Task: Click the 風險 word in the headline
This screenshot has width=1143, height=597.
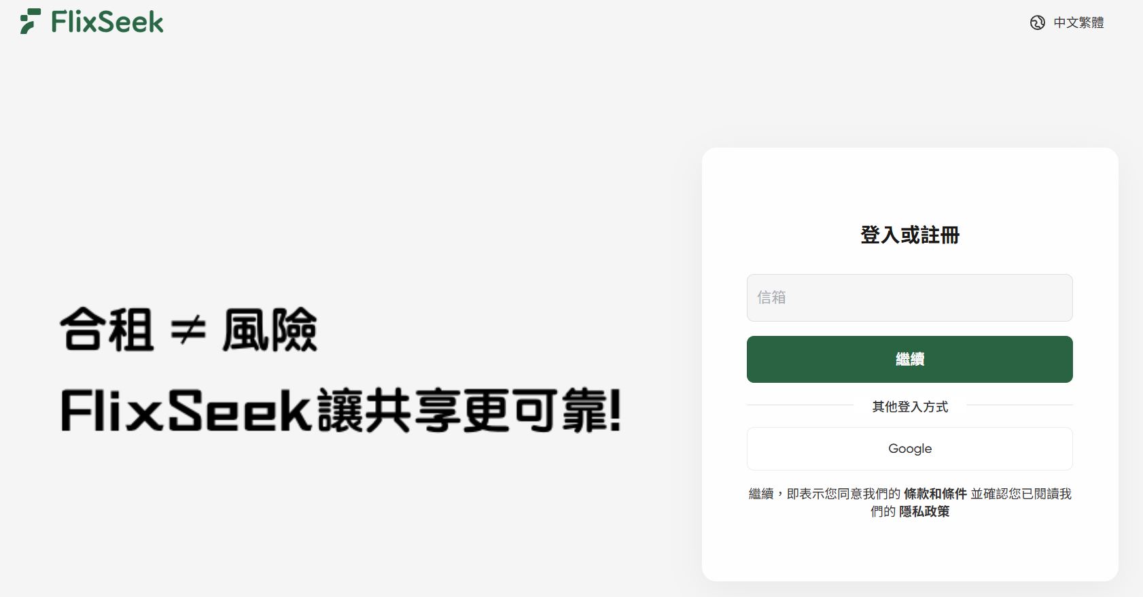Action: 270,330
